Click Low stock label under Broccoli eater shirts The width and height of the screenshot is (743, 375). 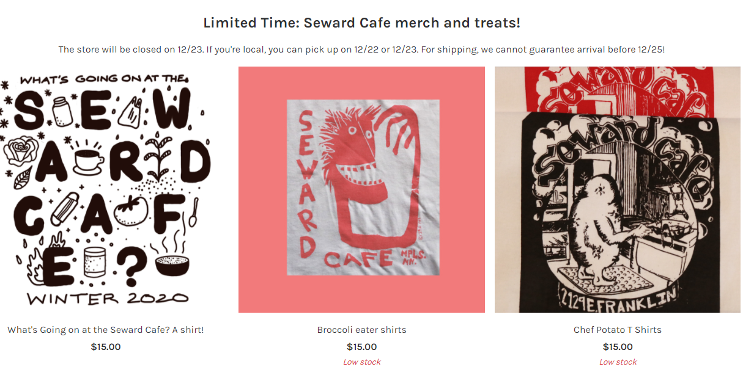[x=362, y=362]
